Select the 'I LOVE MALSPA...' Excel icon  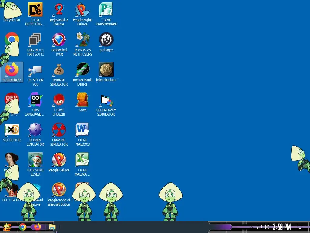(x=82, y=164)
